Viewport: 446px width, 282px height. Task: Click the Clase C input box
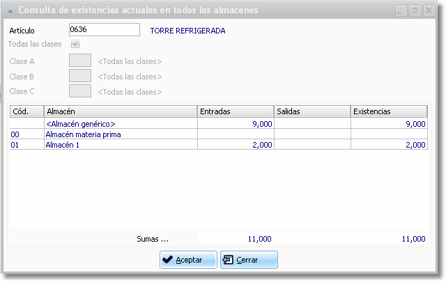coord(80,91)
